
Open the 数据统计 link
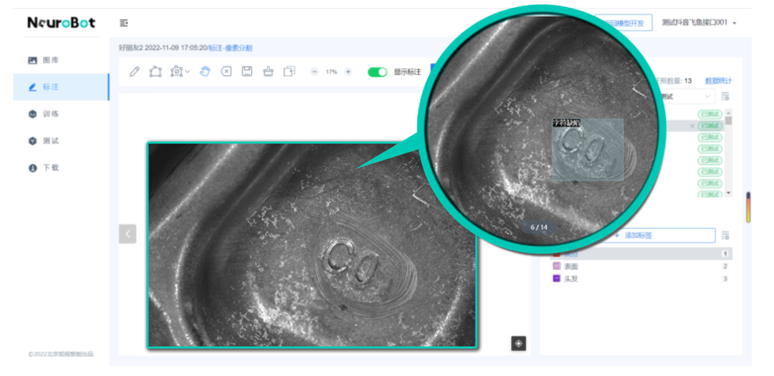click(718, 81)
